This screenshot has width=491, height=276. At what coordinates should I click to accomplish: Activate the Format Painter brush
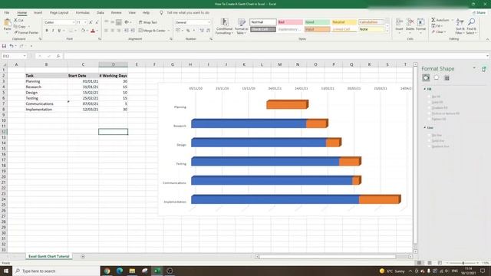(26, 32)
